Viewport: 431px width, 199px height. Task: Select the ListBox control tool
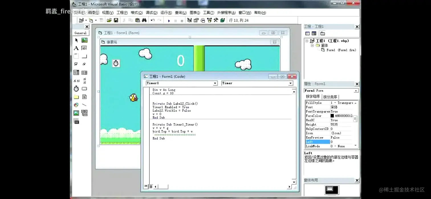(84, 72)
